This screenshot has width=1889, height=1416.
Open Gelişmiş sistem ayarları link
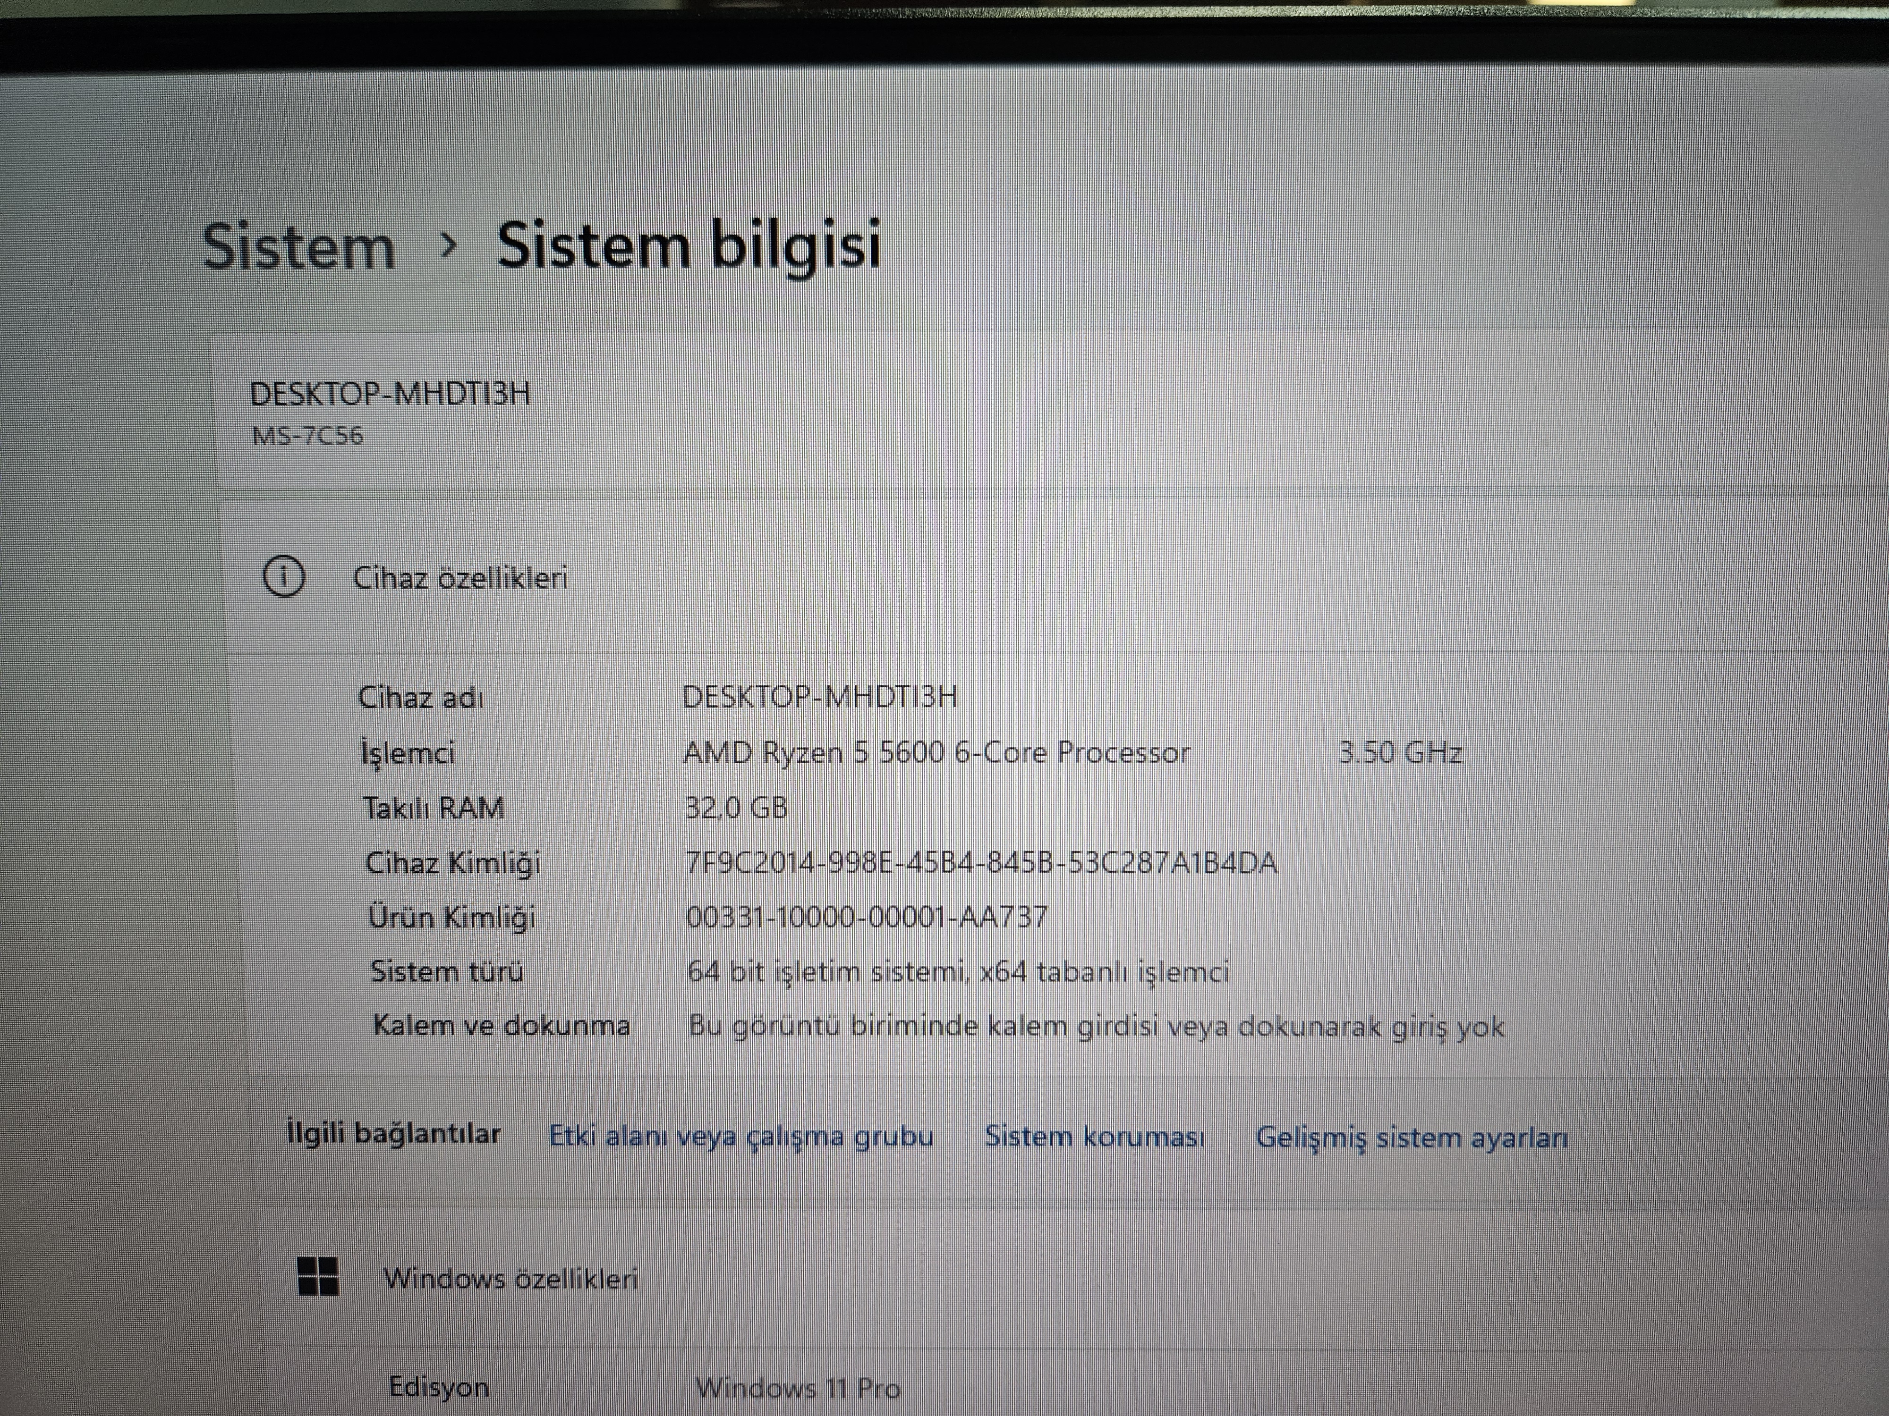pos(1412,1138)
